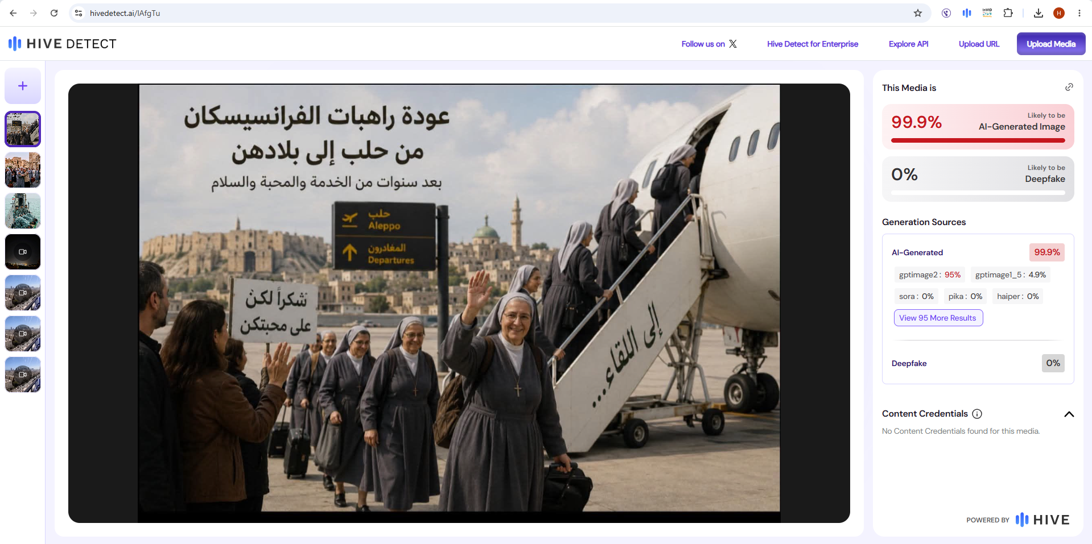Click the Deepfake 0% score badge

[1053, 363]
